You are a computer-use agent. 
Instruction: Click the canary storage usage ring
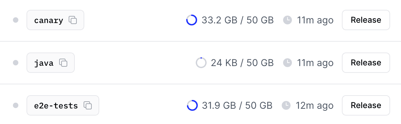(x=192, y=20)
